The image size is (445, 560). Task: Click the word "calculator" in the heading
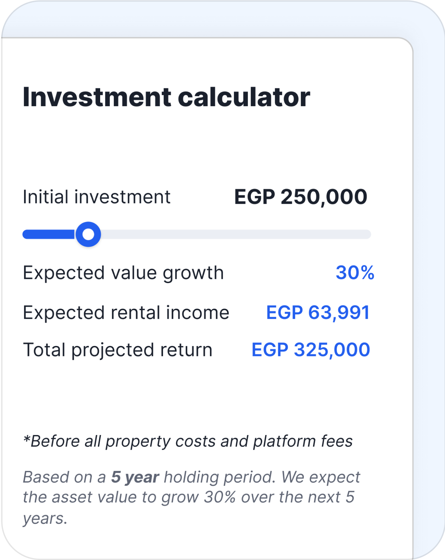(x=244, y=97)
